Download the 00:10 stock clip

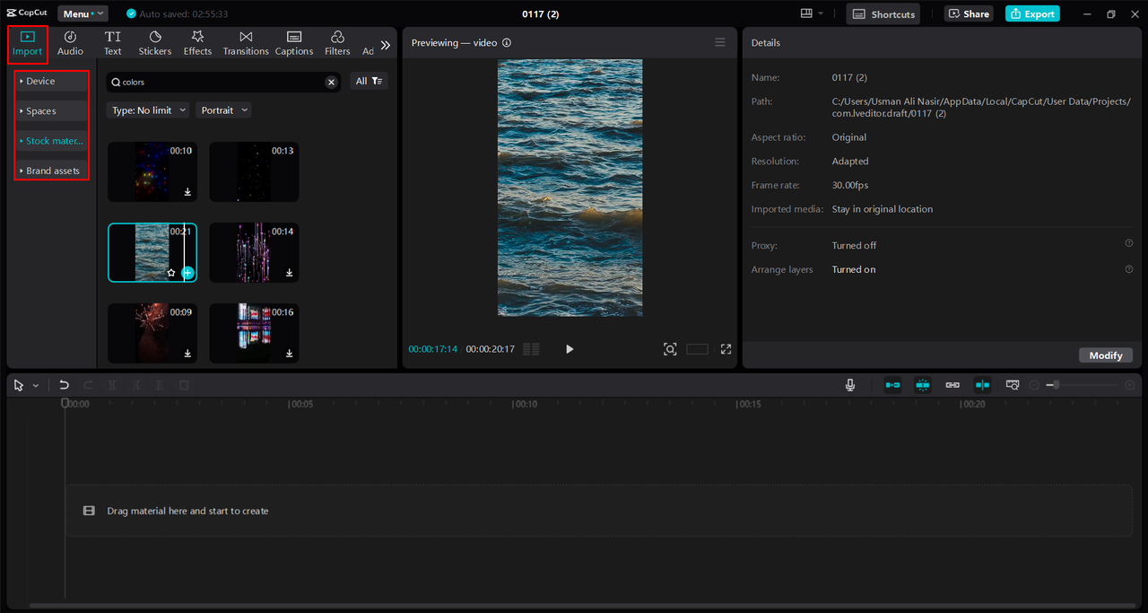(187, 192)
